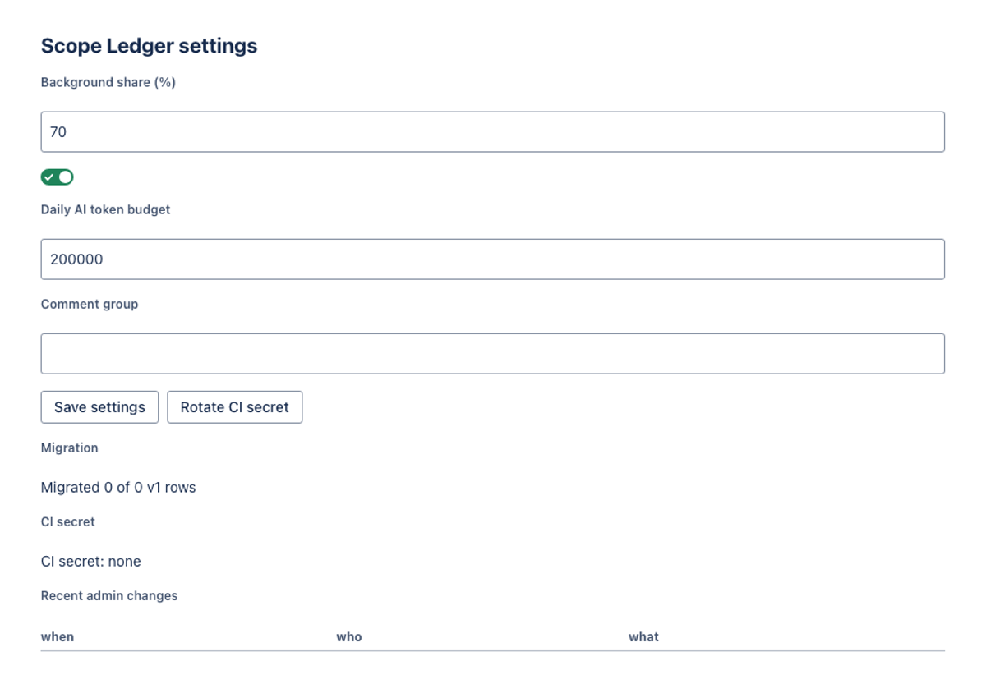Click the "who" column header
Viewport: 986px width, 684px height.
(349, 636)
